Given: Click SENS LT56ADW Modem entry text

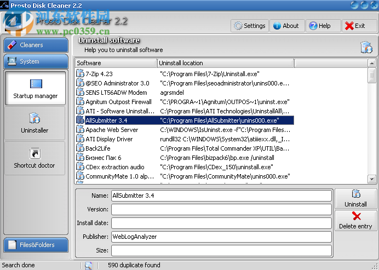Looking at the screenshot, I should [x=116, y=93].
